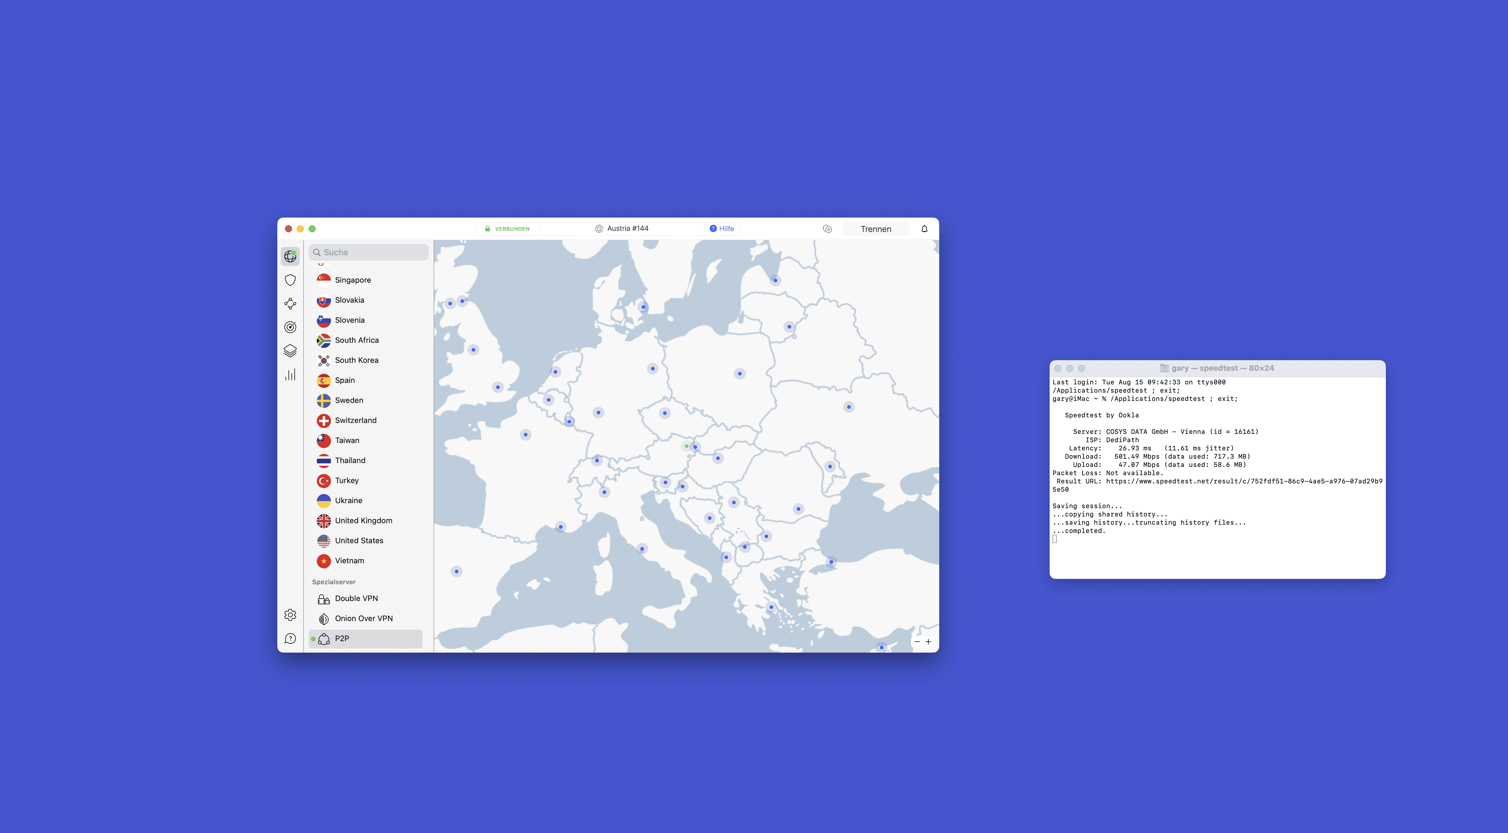Open the Threat Protection shield icon
The image size is (1508, 833).
pyautogui.click(x=290, y=280)
